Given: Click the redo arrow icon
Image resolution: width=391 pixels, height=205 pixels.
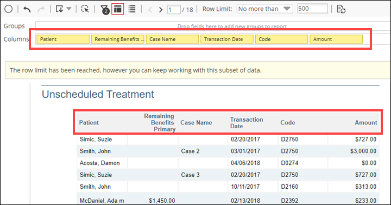Looking at the screenshot, I should [41, 9].
